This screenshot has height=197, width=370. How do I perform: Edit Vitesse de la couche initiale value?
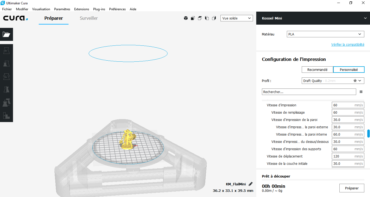pos(348,163)
